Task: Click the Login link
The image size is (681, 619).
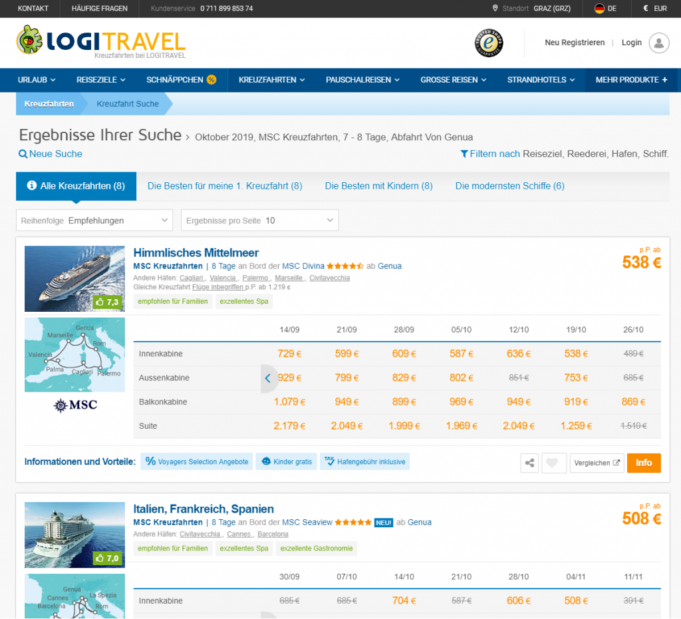Action: [632, 43]
